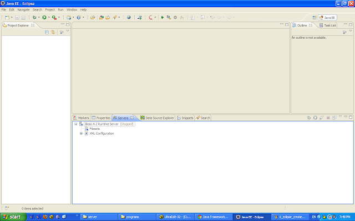Switch to Java Framework Chrome window in taskbar
355x221 pixels.
coord(213,217)
